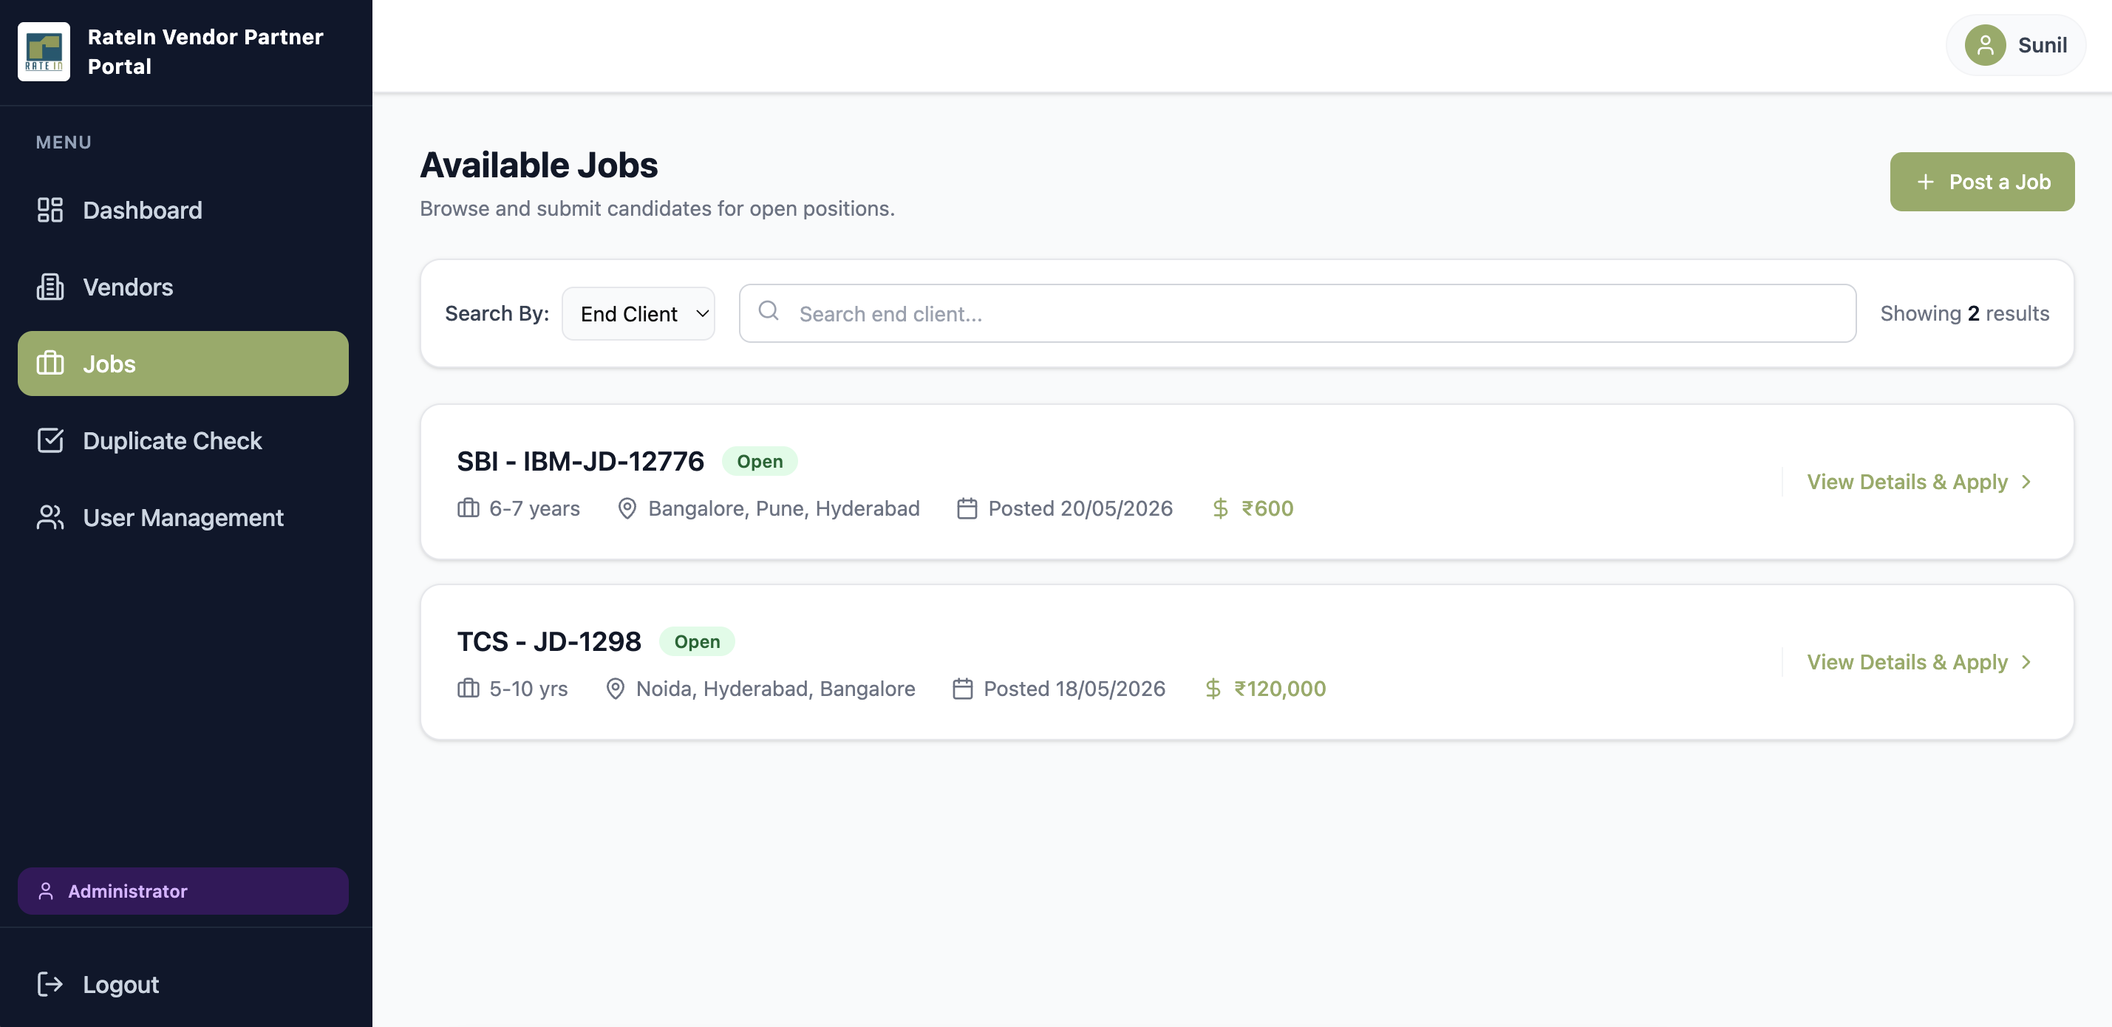Click the Showing 2 results text
Image resolution: width=2112 pixels, height=1027 pixels.
click(x=1964, y=313)
